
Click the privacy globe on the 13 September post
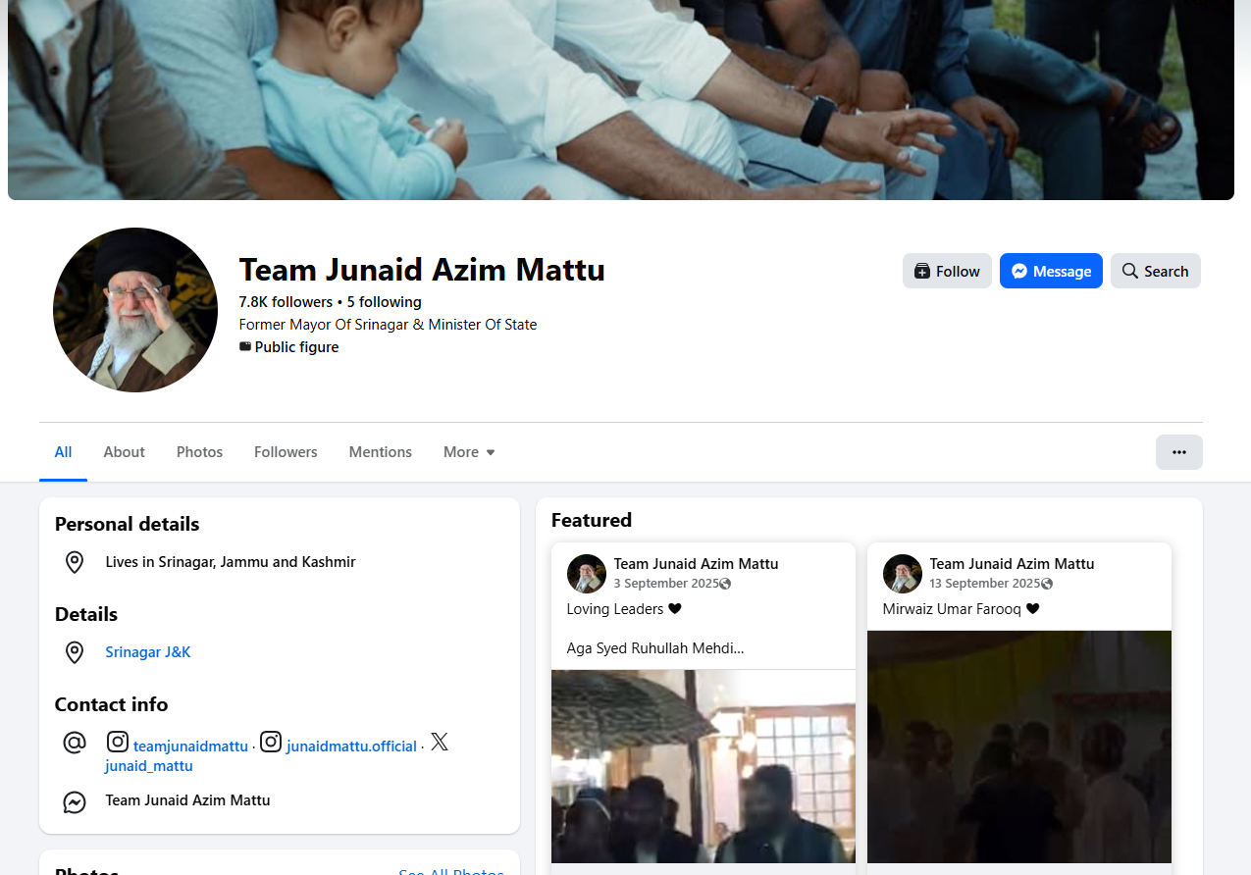tap(1047, 584)
